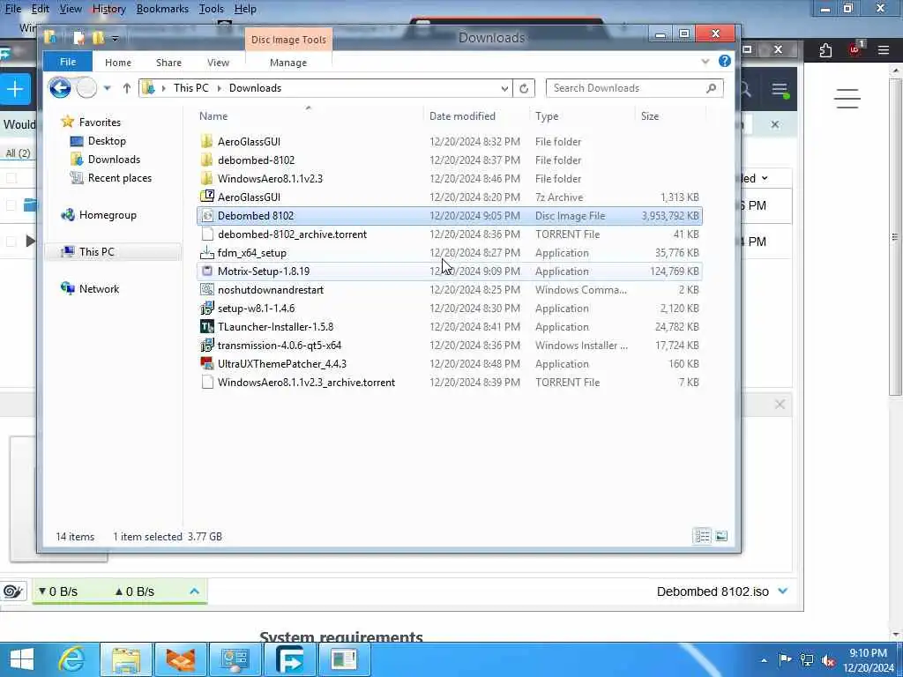Click the AeroGlassGUI 7z archive icon
903x677 pixels.
(207, 197)
